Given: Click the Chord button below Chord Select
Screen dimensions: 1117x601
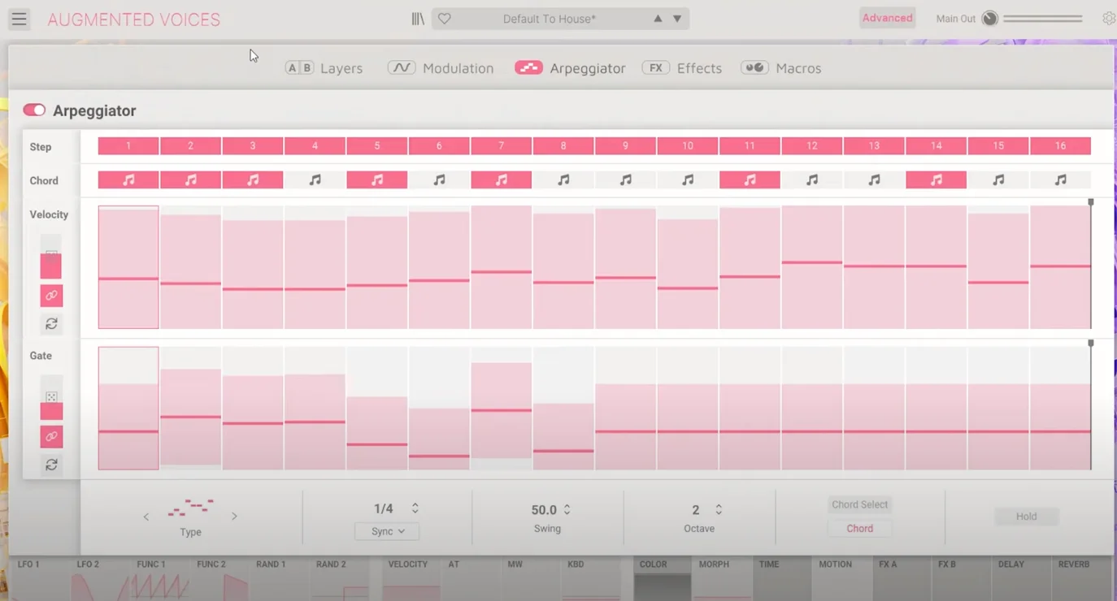Looking at the screenshot, I should point(859,528).
